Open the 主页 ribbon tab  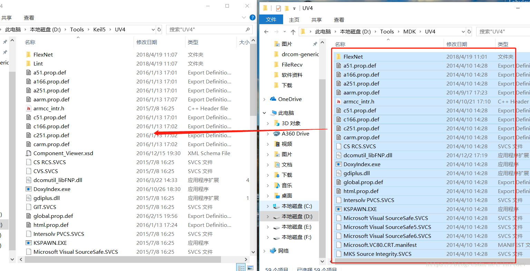(294, 20)
